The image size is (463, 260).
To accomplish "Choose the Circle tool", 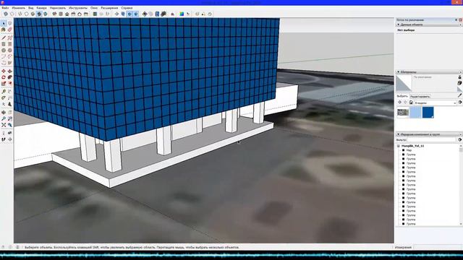I will point(4,50).
